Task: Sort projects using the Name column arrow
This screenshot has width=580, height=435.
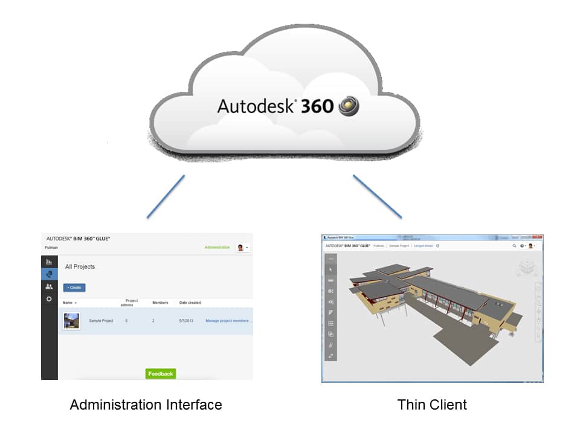Action: 76,303
